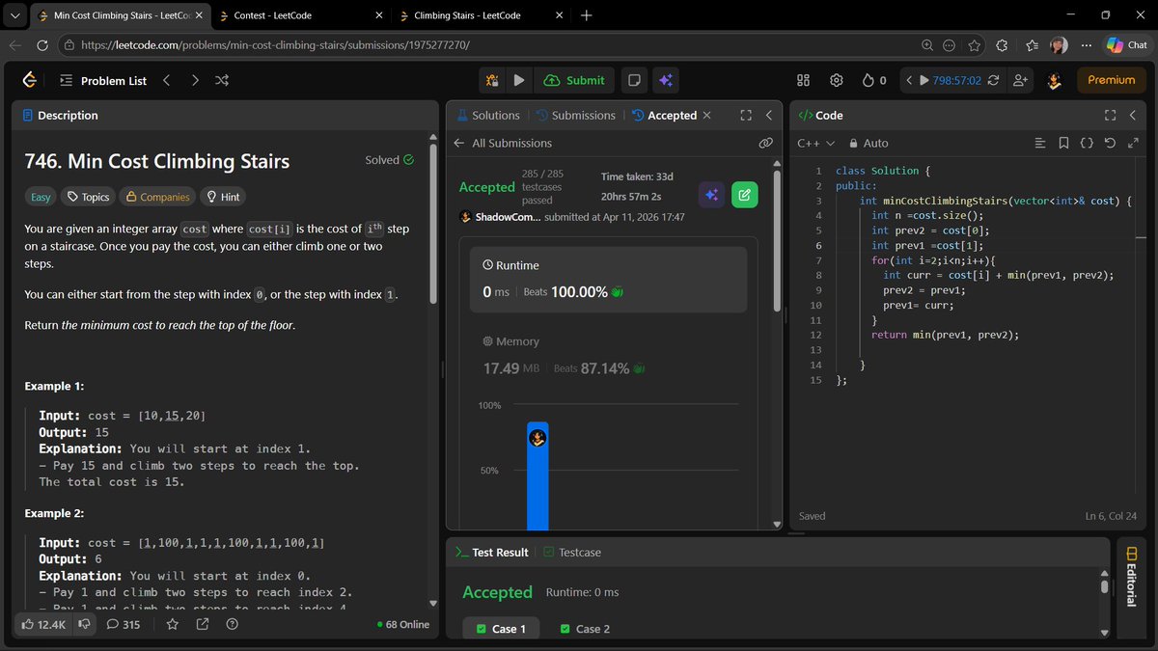The height and width of the screenshot is (651, 1158).
Task: Click the Submit button
Action: click(x=575, y=80)
